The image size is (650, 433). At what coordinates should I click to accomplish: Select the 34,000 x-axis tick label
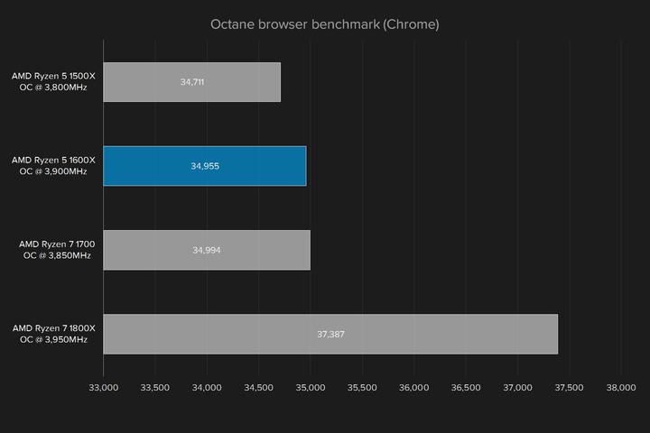pos(207,389)
